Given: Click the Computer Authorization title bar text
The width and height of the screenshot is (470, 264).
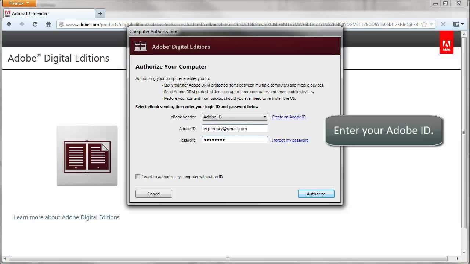Looking at the screenshot, I should coord(153,32).
